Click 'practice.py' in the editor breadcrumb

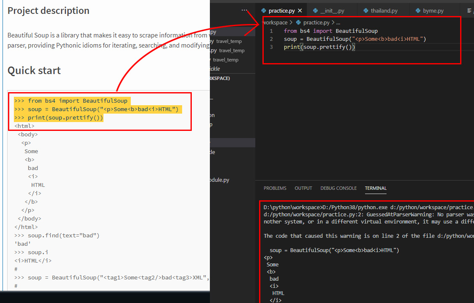point(316,22)
